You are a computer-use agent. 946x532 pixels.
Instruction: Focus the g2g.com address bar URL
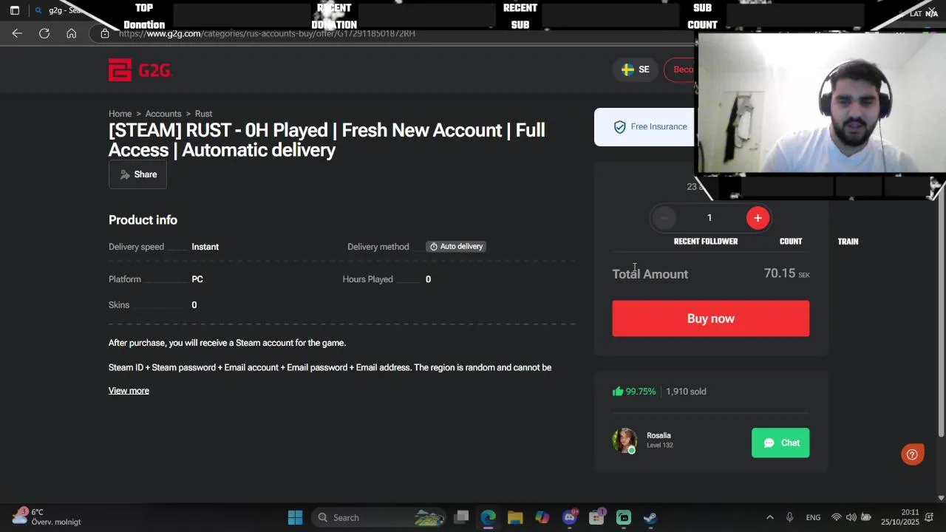267,33
